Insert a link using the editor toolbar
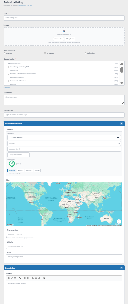This screenshot has height=304, width=128. [20, 278]
